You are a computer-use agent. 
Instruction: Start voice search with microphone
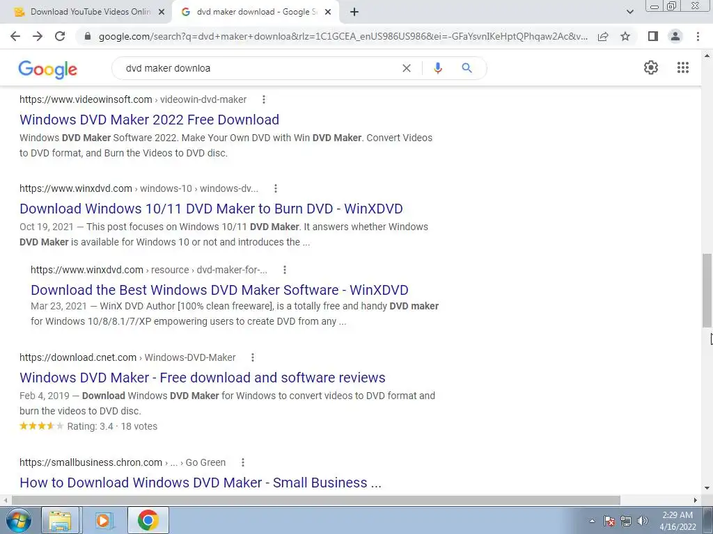click(x=438, y=68)
